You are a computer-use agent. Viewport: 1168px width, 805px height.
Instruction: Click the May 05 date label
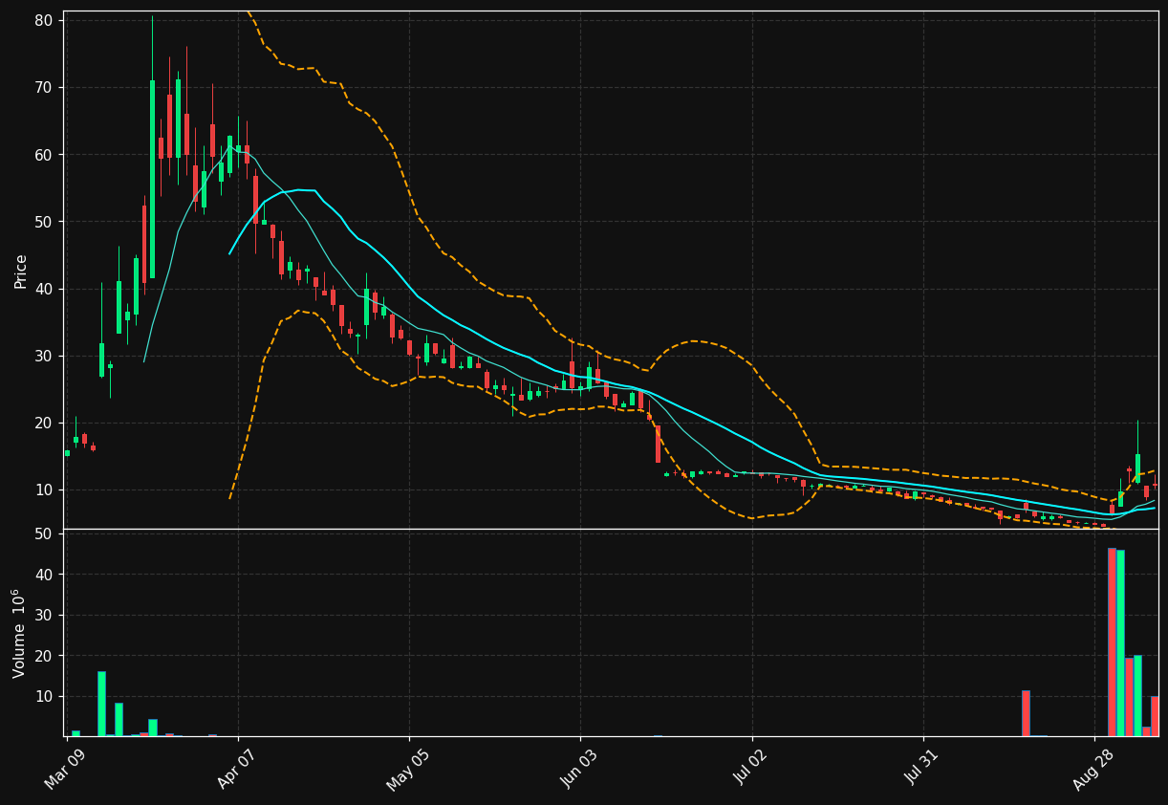409,769
